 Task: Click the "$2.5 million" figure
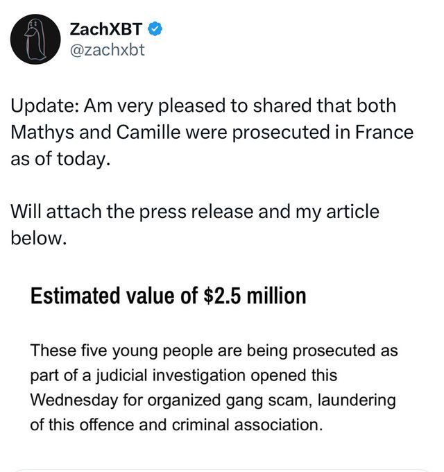point(255,296)
